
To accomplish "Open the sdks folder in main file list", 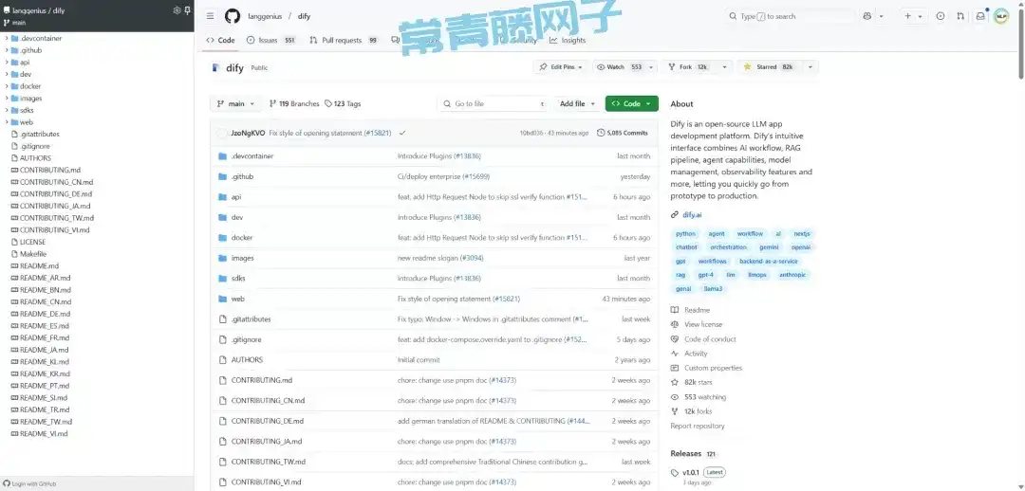I will 238,278.
